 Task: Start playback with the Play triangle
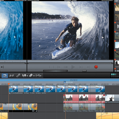(73, 67)
